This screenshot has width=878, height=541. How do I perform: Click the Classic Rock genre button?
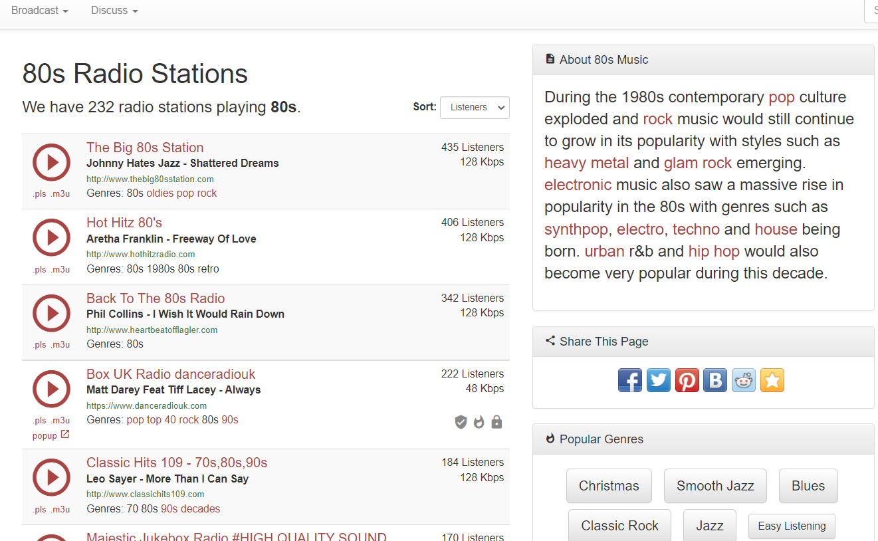[619, 526]
